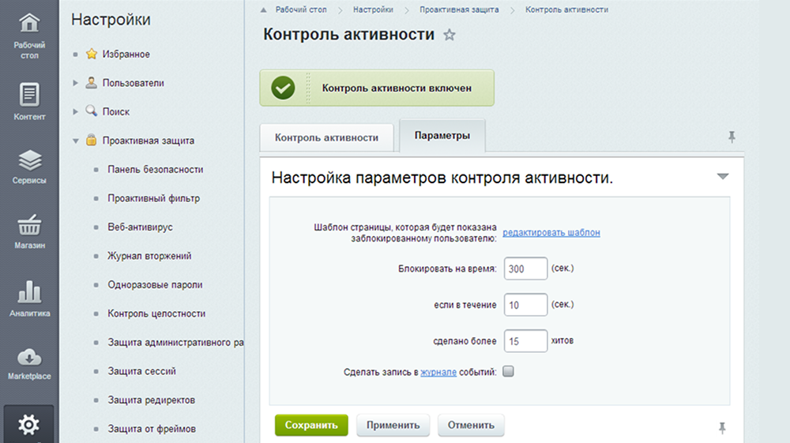Open Веб-антивирус in the tree
The height and width of the screenshot is (443, 790).
coord(140,227)
